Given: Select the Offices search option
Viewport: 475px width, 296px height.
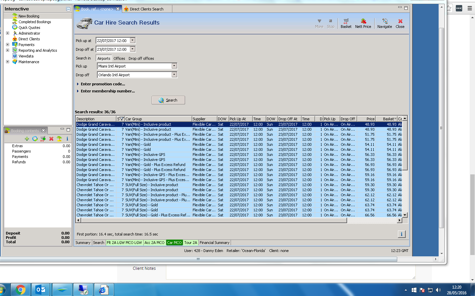Looking at the screenshot, I should 119,58.
